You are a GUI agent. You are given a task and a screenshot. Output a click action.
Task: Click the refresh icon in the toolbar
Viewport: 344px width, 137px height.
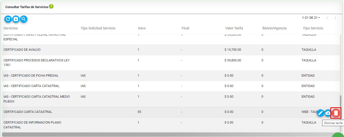[x=8, y=19]
